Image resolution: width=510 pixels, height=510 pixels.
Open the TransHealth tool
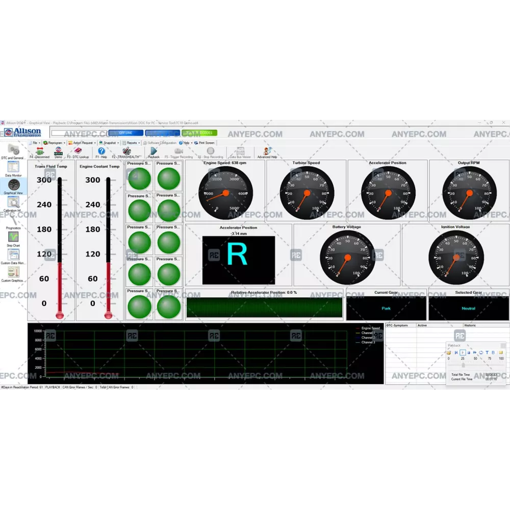tap(126, 151)
